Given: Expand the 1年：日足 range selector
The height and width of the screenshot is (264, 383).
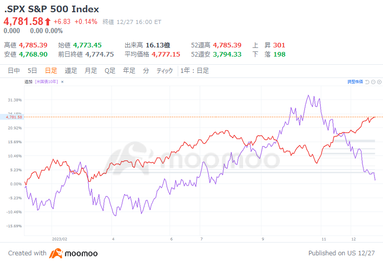Looking at the screenshot, I should coord(195,71).
